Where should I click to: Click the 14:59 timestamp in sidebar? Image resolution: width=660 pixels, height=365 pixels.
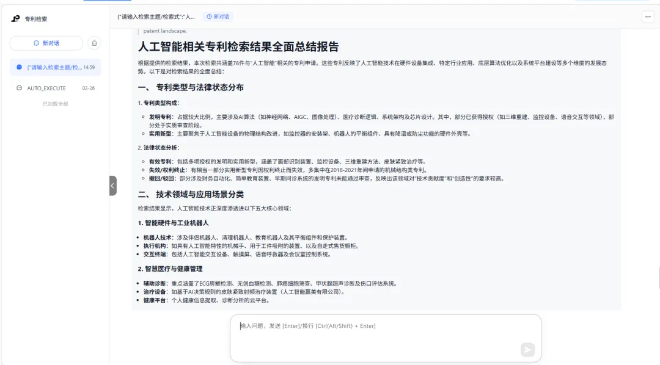pyautogui.click(x=89, y=67)
